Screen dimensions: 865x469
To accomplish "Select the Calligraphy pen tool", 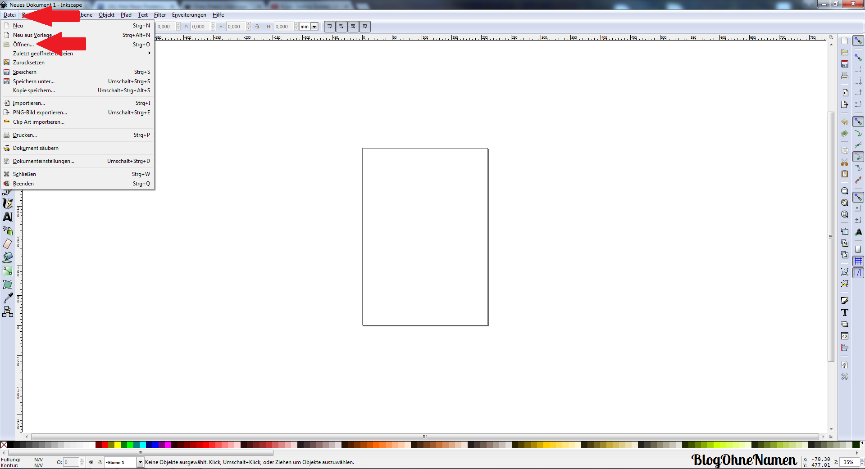I will pos(8,203).
